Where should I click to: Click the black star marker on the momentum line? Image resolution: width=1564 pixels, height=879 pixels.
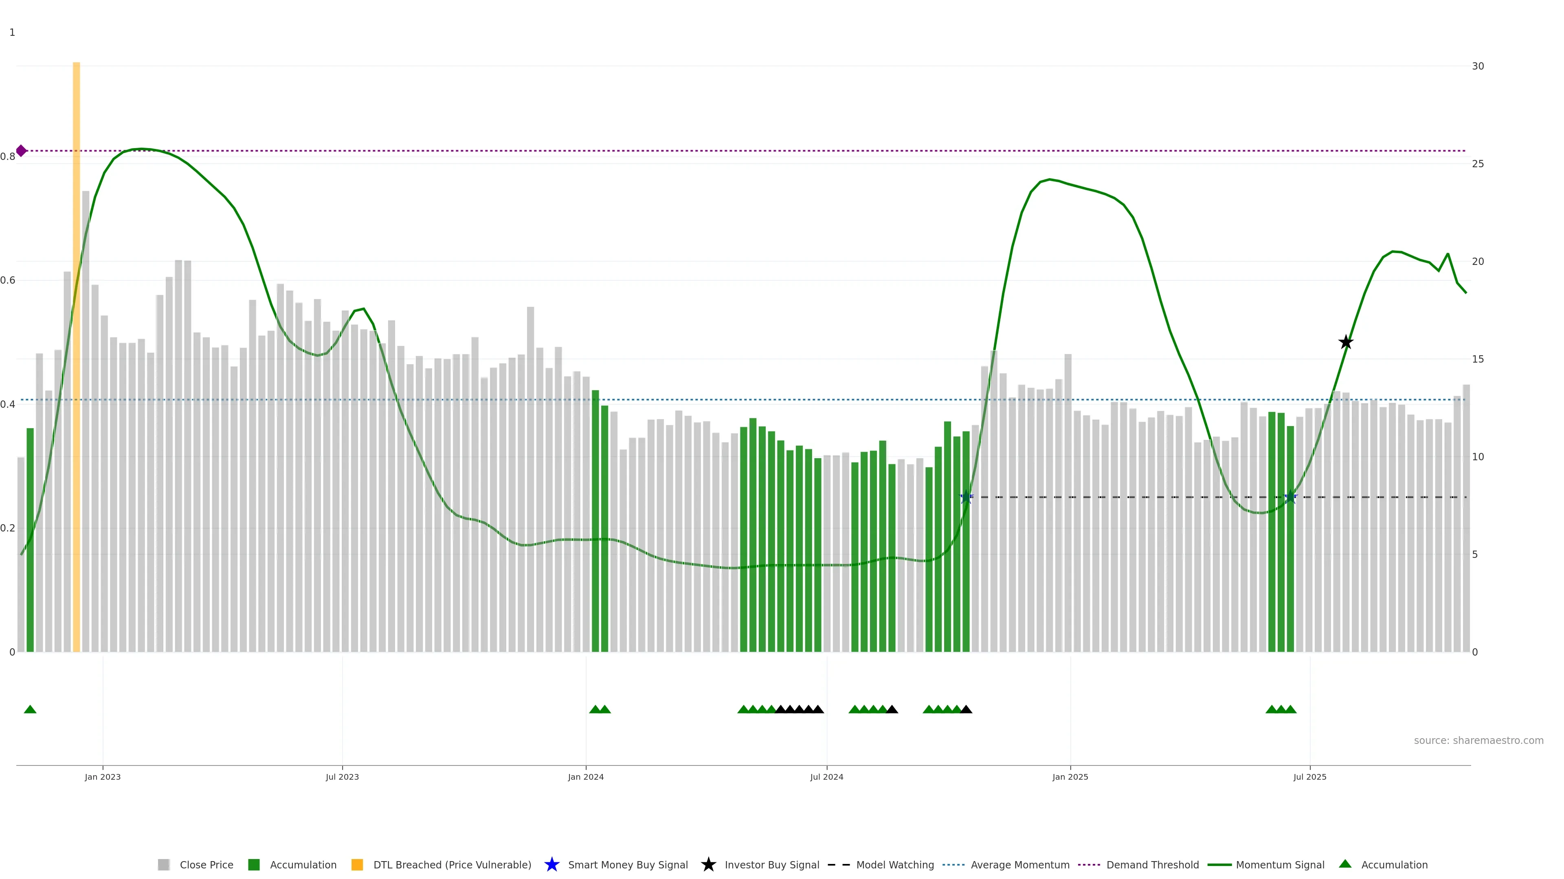1345,342
